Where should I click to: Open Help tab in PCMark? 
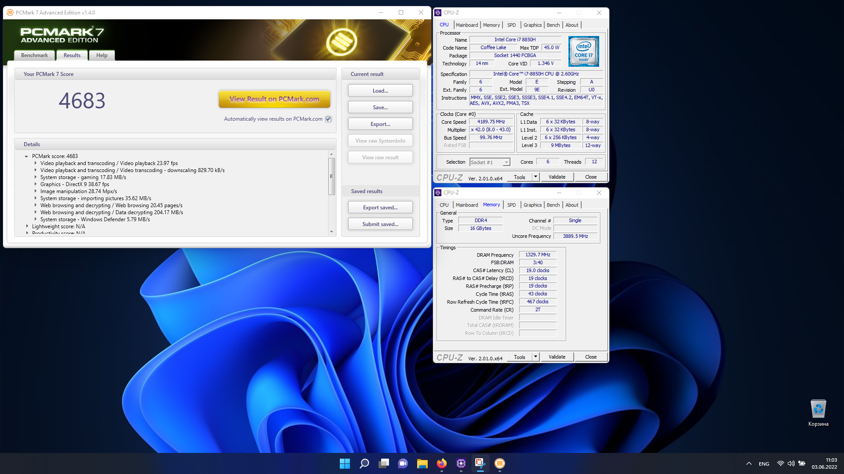coord(102,55)
